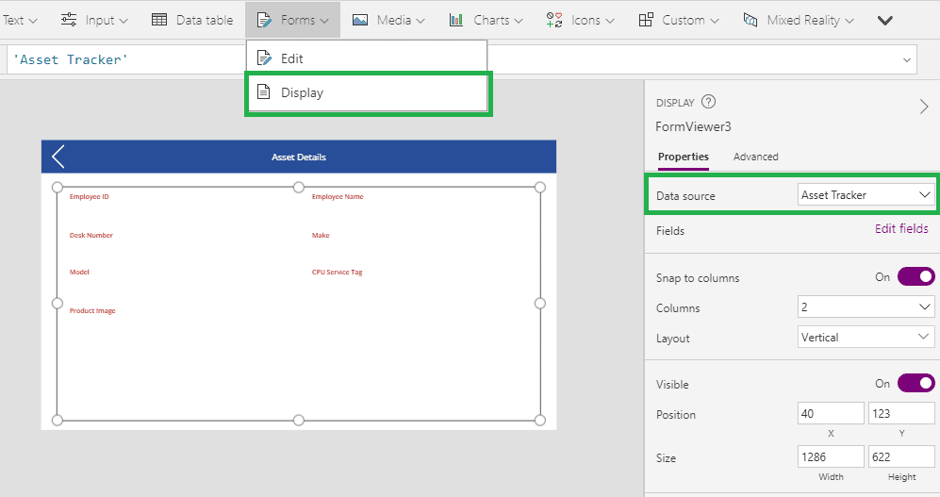Select Edit from the Forms menu
Screen dimensions: 940x497
pos(292,58)
